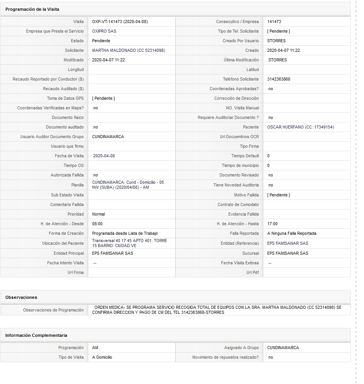
Task: Click the Teléfono Solicitante number 3142363868
Action: 279,79
